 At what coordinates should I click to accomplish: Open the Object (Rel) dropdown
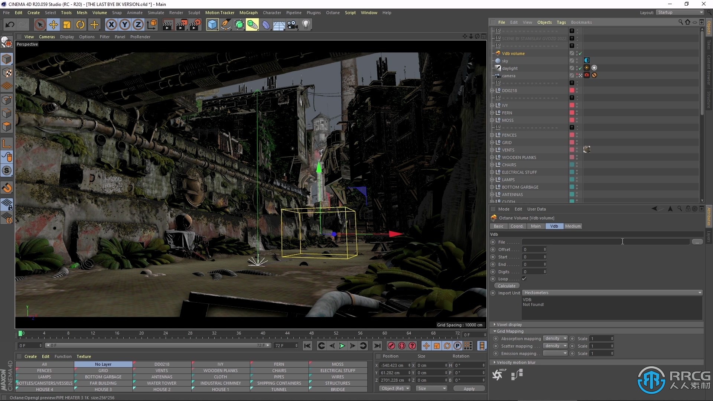click(x=395, y=388)
